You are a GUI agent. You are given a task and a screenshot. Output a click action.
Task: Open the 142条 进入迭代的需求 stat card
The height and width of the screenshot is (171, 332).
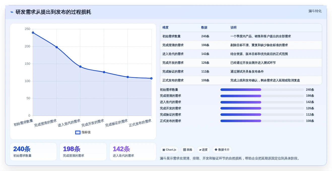[133, 152]
